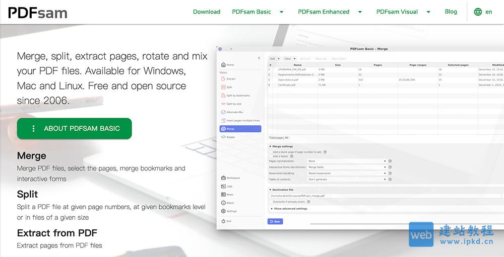Open the Settings gear in the sidebar
504x257 pixels.
(x=231, y=211)
